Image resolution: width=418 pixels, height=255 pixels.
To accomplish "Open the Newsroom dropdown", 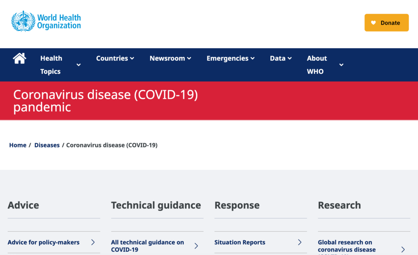I will (170, 58).
